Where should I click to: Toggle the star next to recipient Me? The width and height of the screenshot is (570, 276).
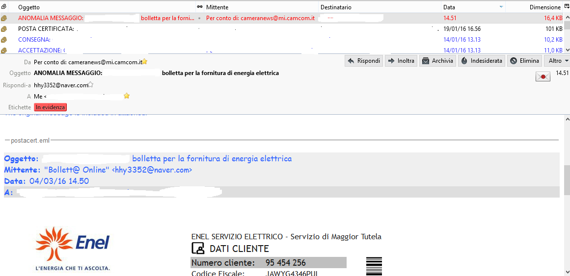coord(127,96)
